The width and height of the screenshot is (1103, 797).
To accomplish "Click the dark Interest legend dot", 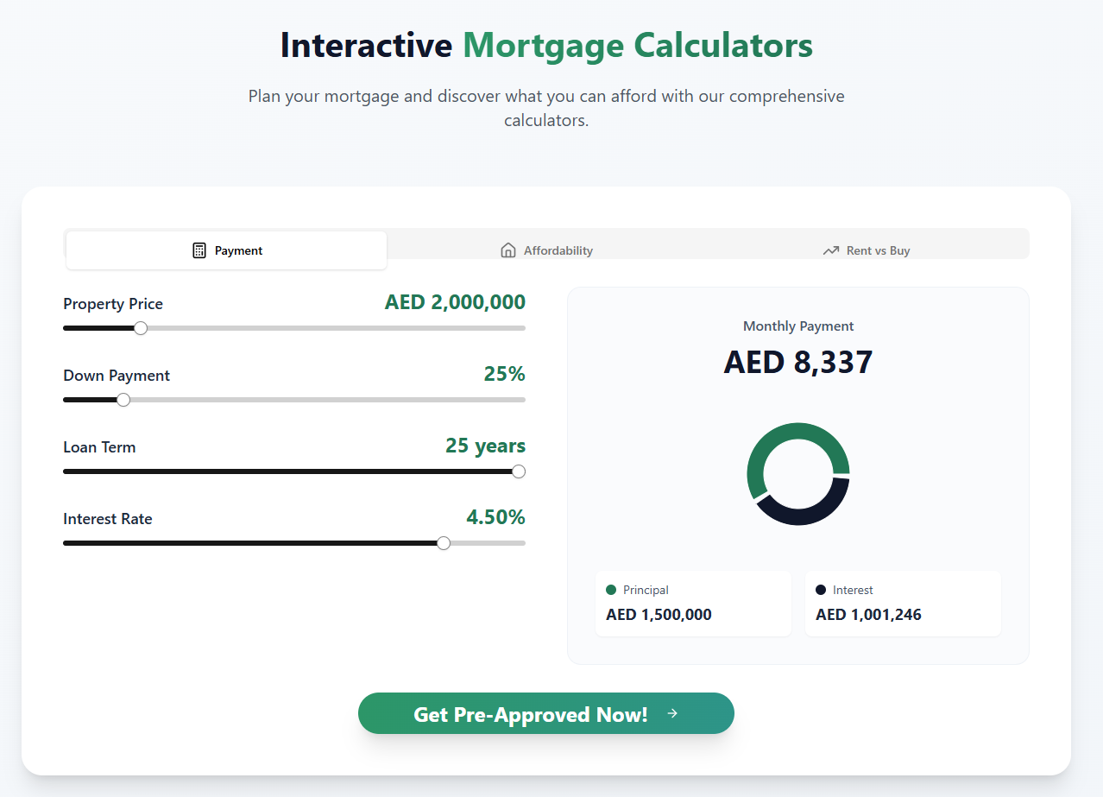I will (821, 590).
